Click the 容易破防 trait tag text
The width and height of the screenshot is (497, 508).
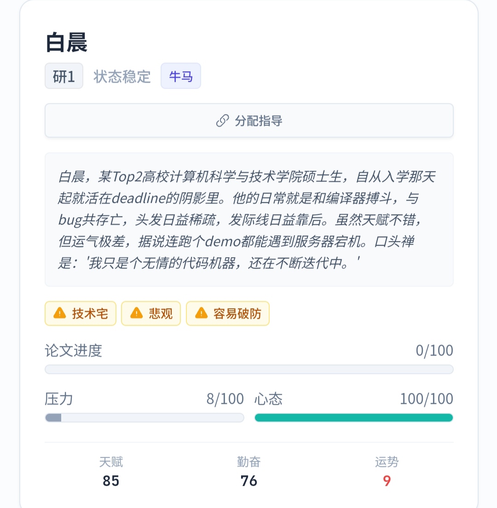point(237,314)
